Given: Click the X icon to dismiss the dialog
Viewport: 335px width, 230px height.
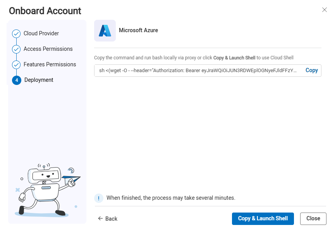Looking at the screenshot, I should 325,10.
